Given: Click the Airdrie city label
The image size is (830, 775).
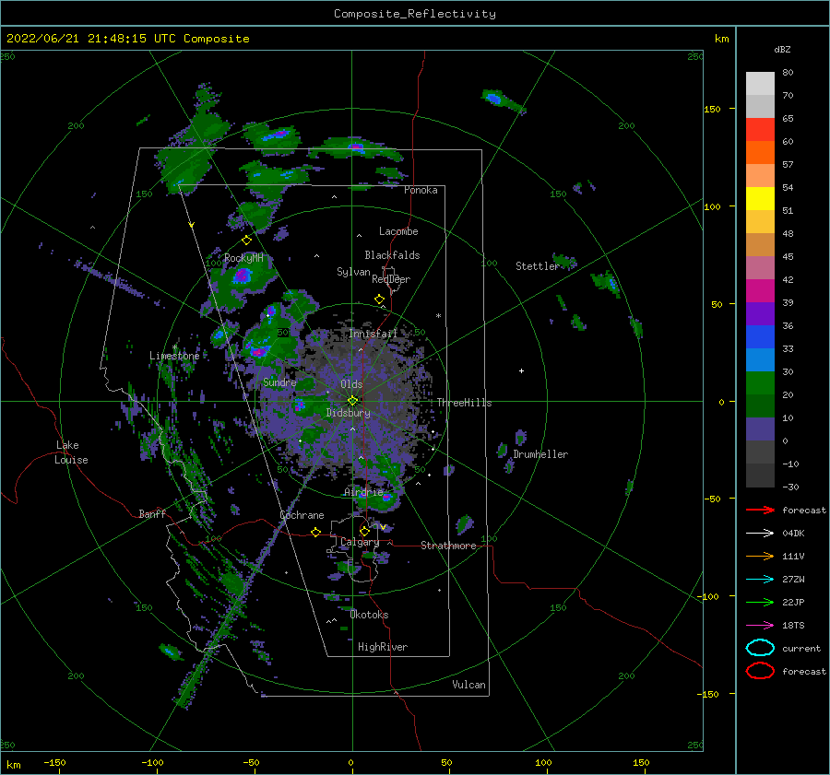Looking at the screenshot, I should [363, 492].
